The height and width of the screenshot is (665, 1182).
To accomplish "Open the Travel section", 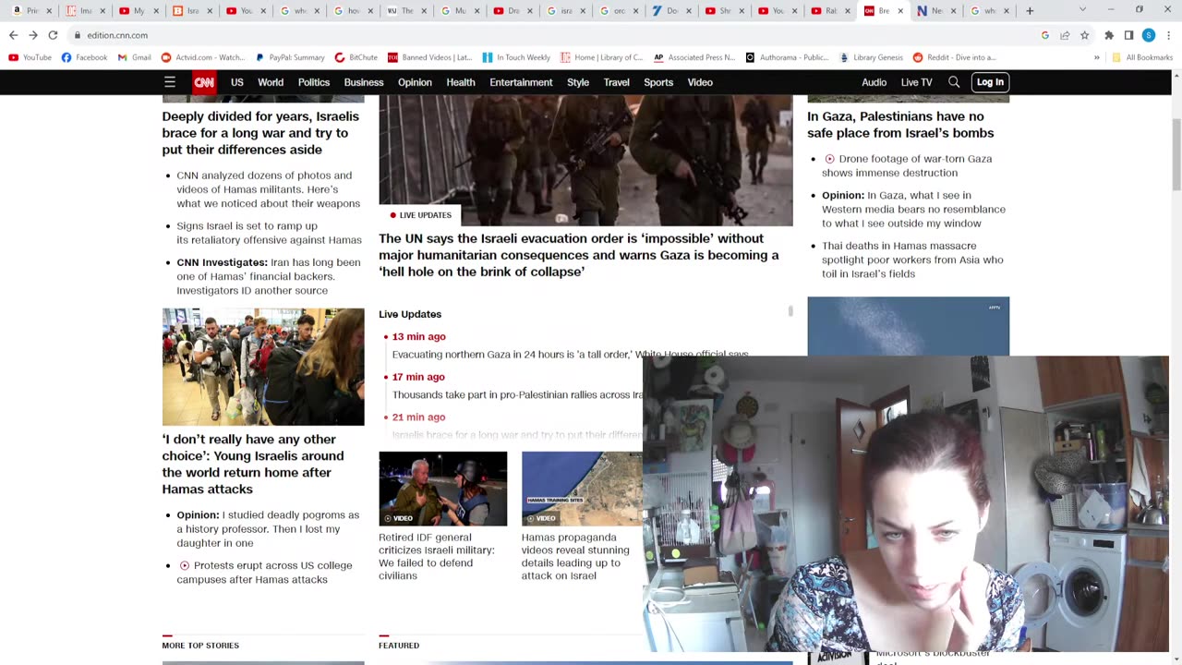I will point(617,82).
